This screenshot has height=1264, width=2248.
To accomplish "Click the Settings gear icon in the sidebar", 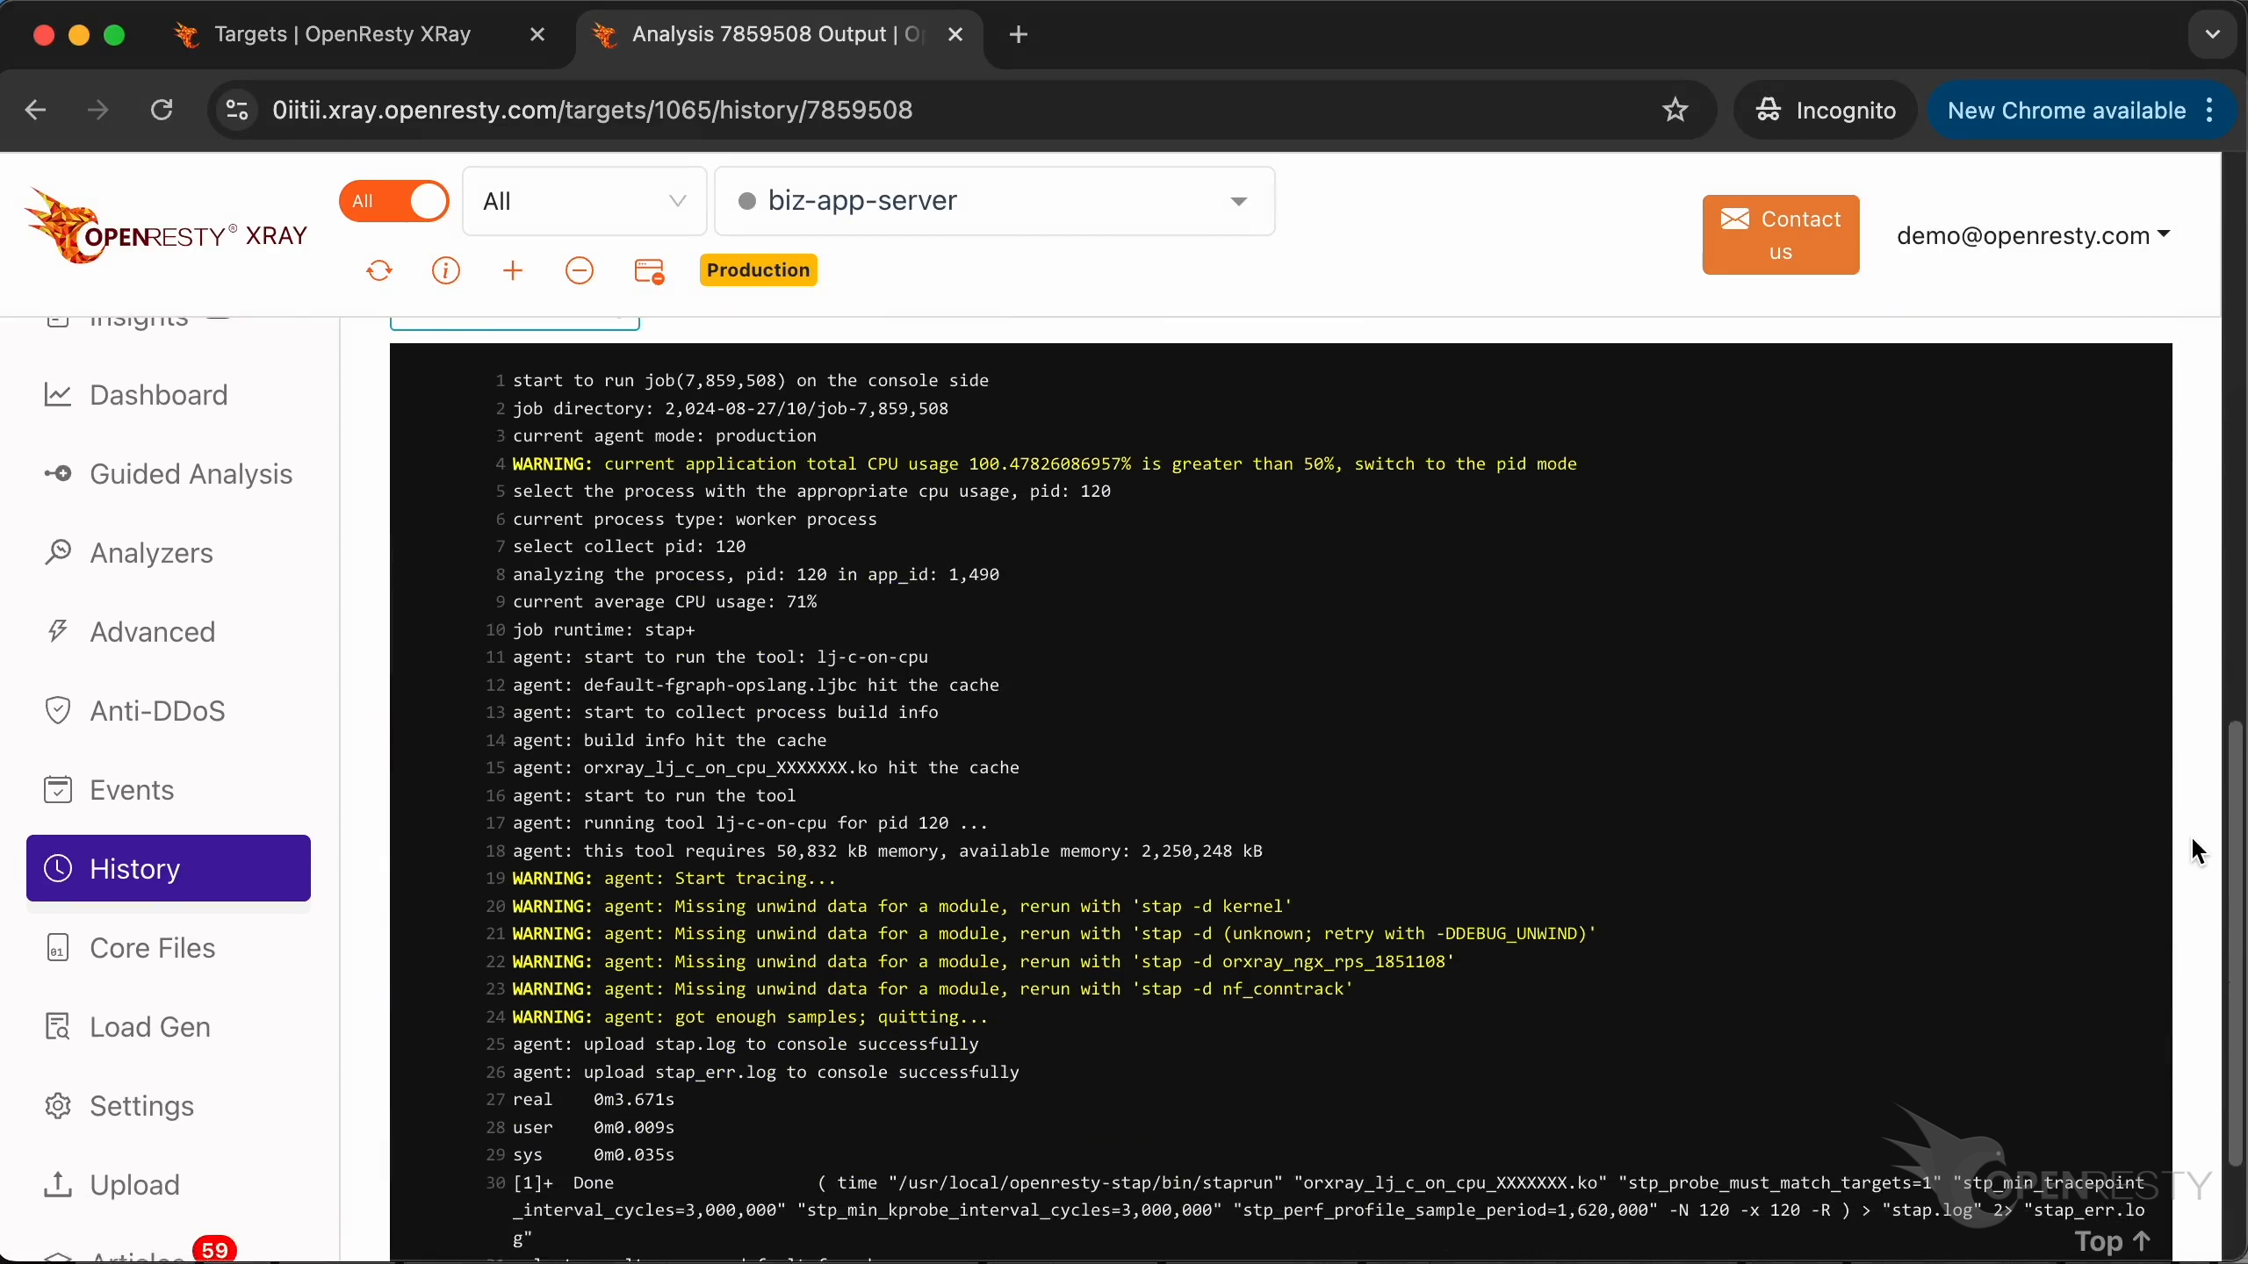I will [x=58, y=1106].
